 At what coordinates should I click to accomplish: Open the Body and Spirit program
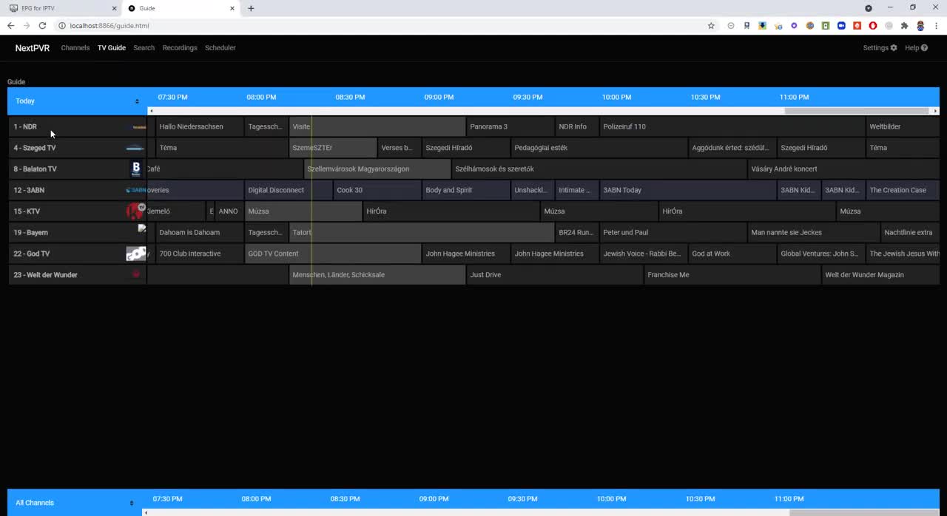[x=466, y=190]
